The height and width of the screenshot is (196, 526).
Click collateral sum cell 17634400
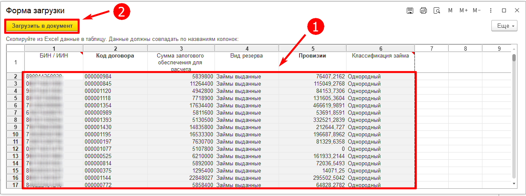pyautogui.click(x=181, y=105)
